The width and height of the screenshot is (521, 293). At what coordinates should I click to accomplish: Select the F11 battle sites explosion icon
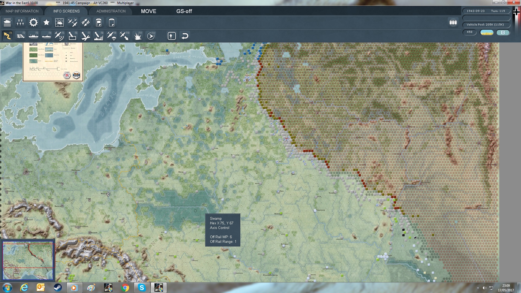tap(138, 36)
